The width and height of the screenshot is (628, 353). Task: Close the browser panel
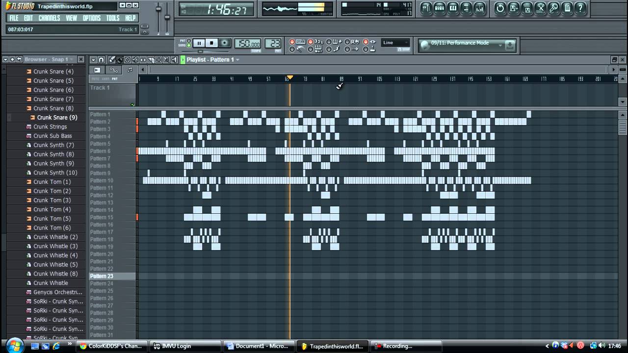point(81,59)
